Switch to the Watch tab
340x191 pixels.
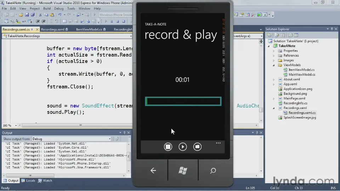pyautogui.click(x=45, y=181)
